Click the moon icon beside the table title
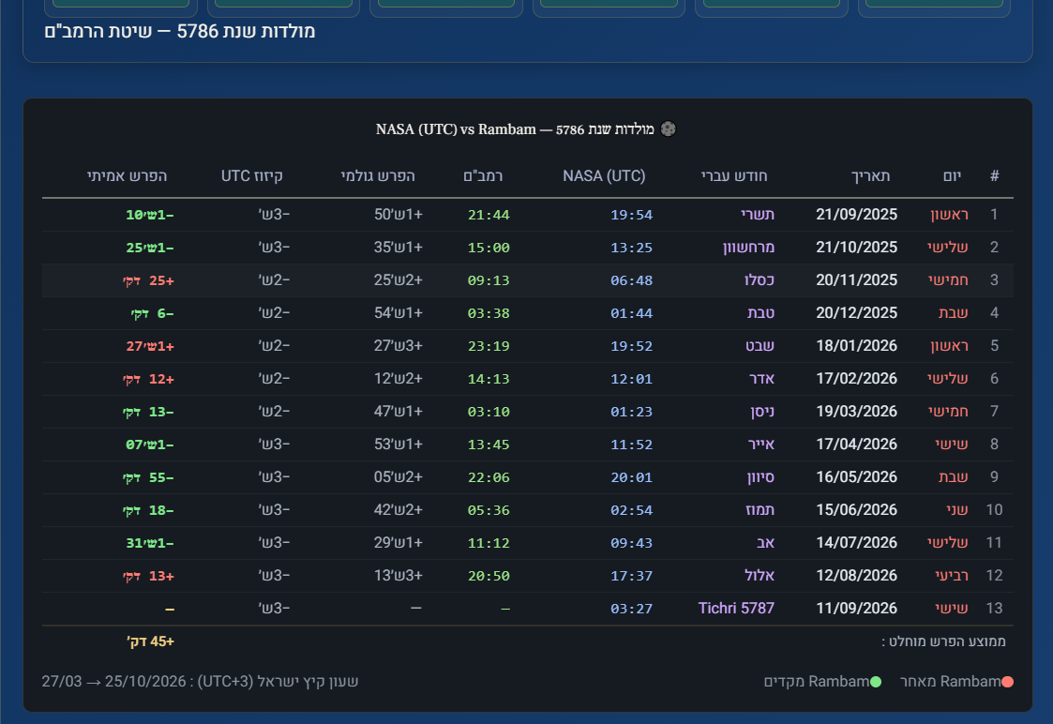The height and width of the screenshot is (724, 1053). click(669, 128)
